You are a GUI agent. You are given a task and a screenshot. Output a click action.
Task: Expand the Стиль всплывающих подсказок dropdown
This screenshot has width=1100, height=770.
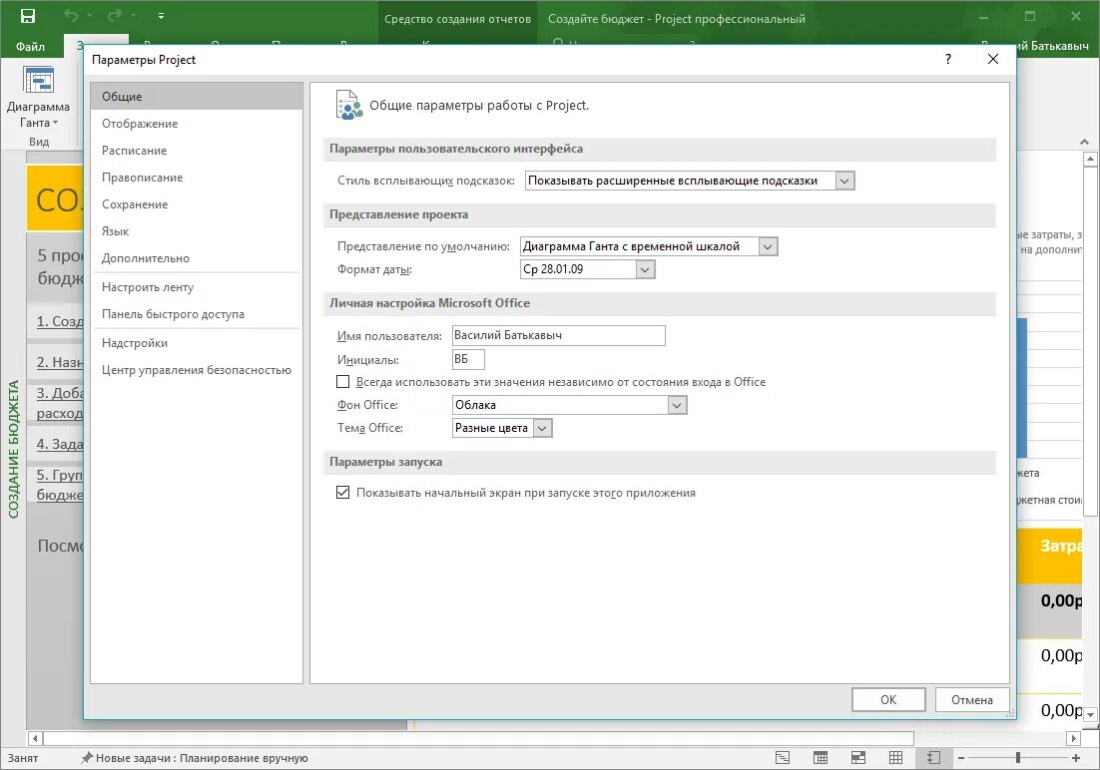point(844,181)
